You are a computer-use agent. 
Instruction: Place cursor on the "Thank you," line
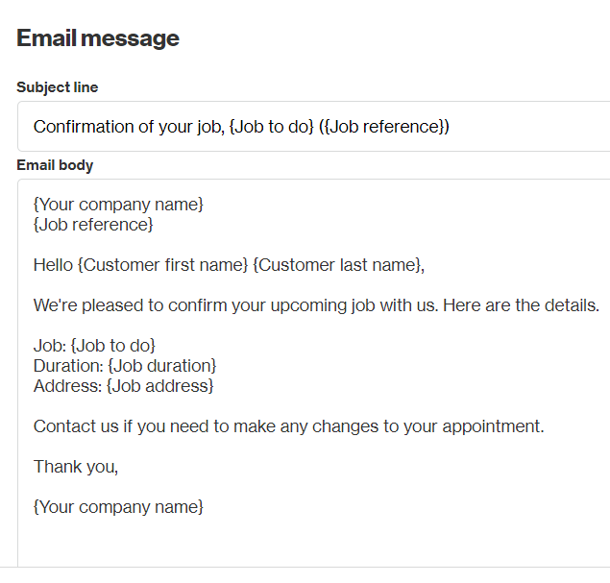pos(76,467)
